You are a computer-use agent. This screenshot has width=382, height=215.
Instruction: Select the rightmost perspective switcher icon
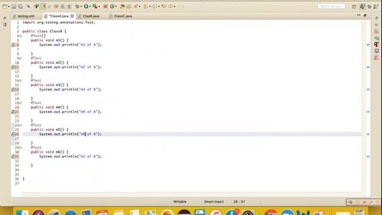[376, 7]
